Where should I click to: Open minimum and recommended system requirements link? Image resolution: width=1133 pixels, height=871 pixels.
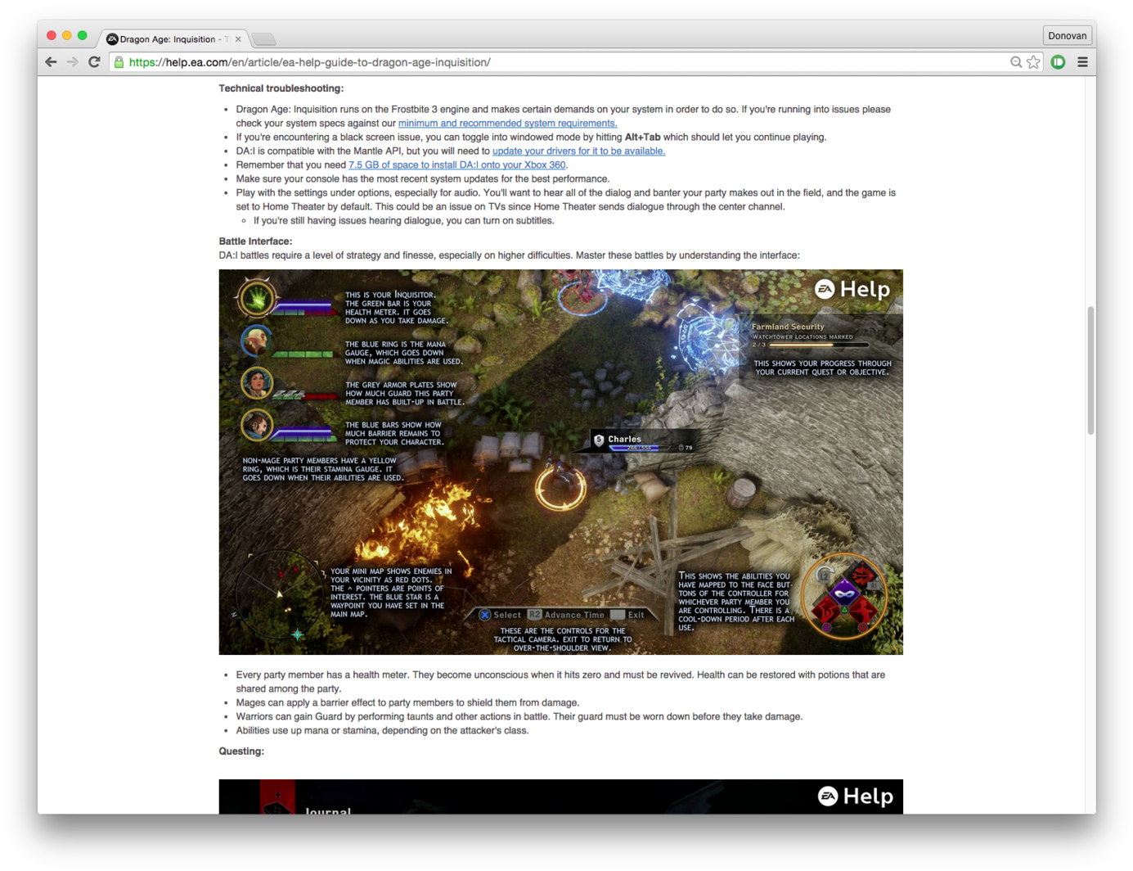coord(507,124)
